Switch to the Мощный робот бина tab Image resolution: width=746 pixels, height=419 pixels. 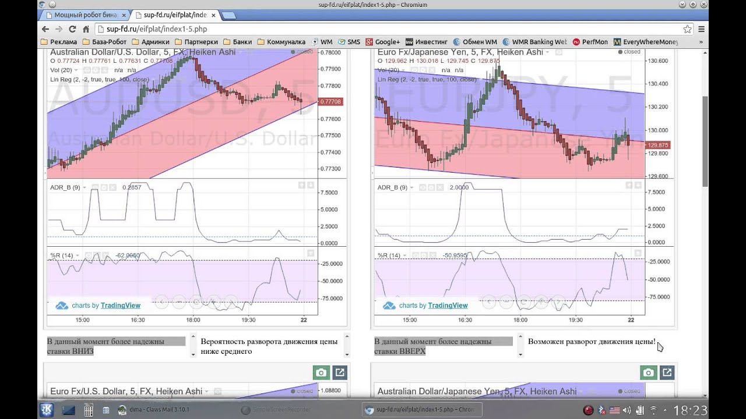click(x=86, y=14)
